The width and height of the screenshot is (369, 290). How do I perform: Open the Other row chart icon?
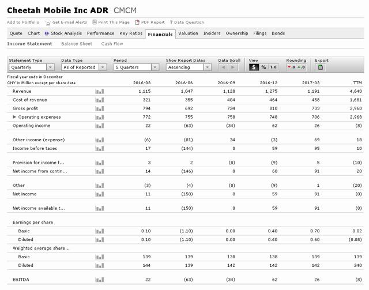(100, 186)
